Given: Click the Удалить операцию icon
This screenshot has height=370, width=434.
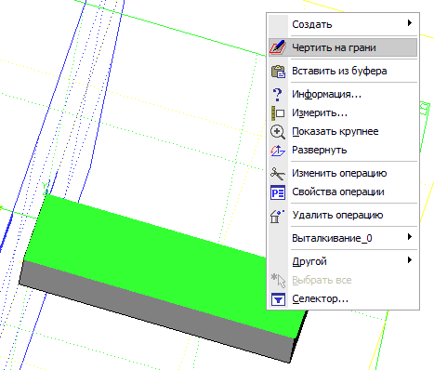Looking at the screenshot, I should 277,216.
